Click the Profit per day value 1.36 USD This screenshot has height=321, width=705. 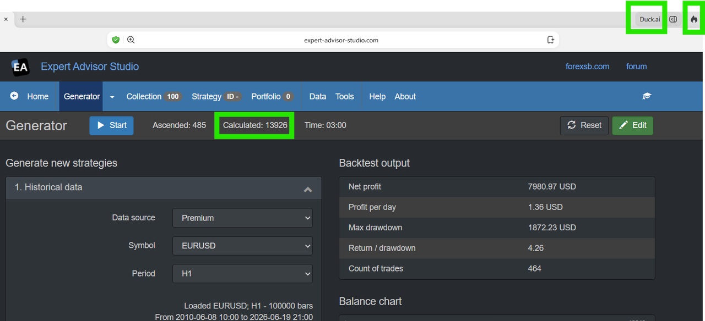click(545, 207)
